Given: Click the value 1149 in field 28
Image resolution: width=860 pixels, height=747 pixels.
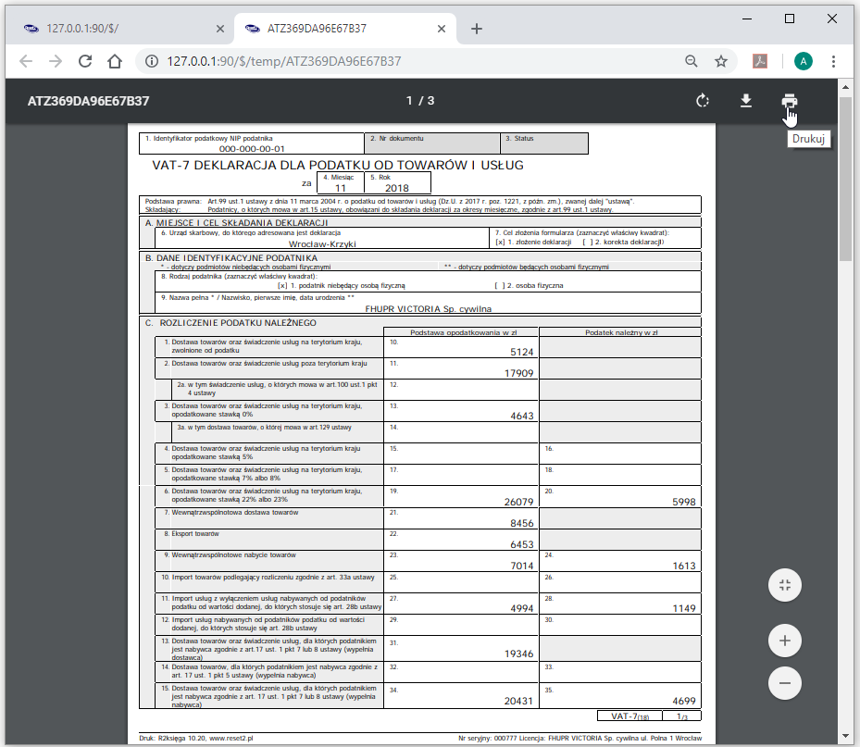Looking at the screenshot, I should click(x=684, y=609).
